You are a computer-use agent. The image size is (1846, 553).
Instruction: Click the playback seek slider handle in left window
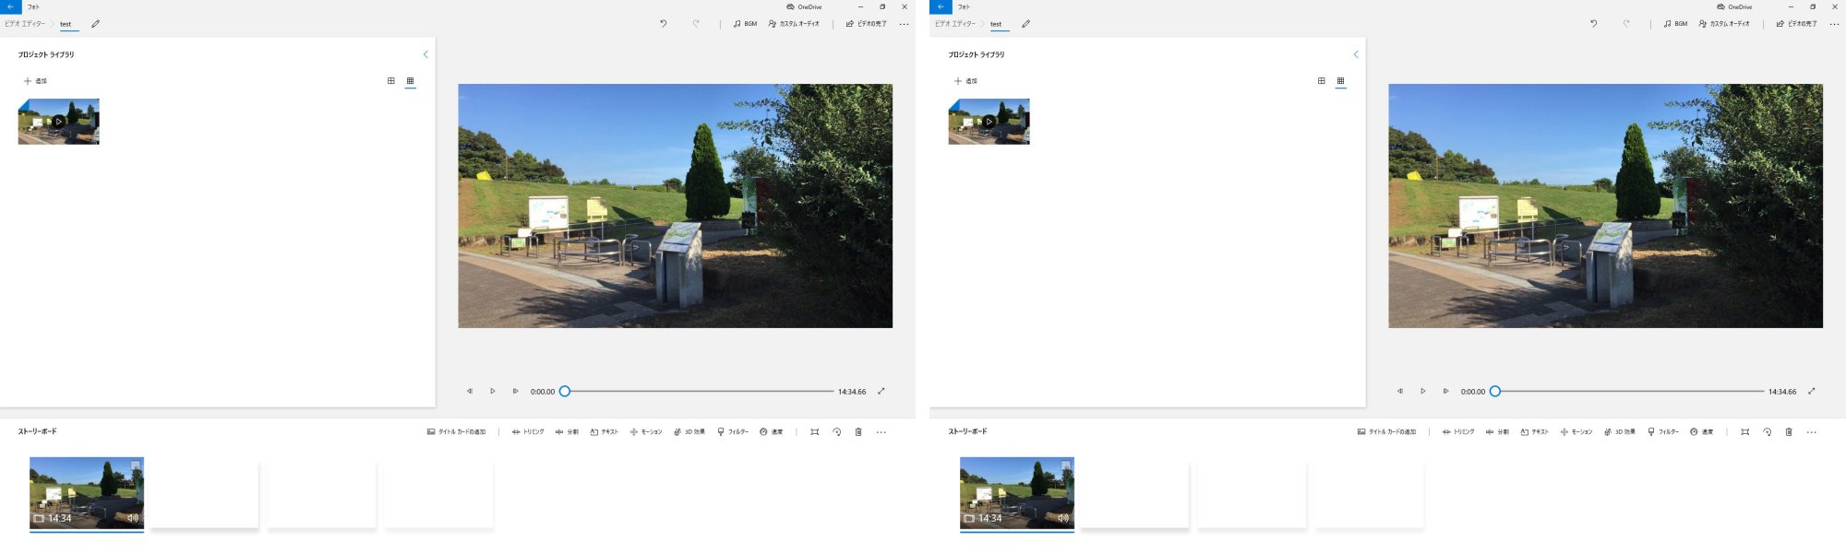click(565, 392)
